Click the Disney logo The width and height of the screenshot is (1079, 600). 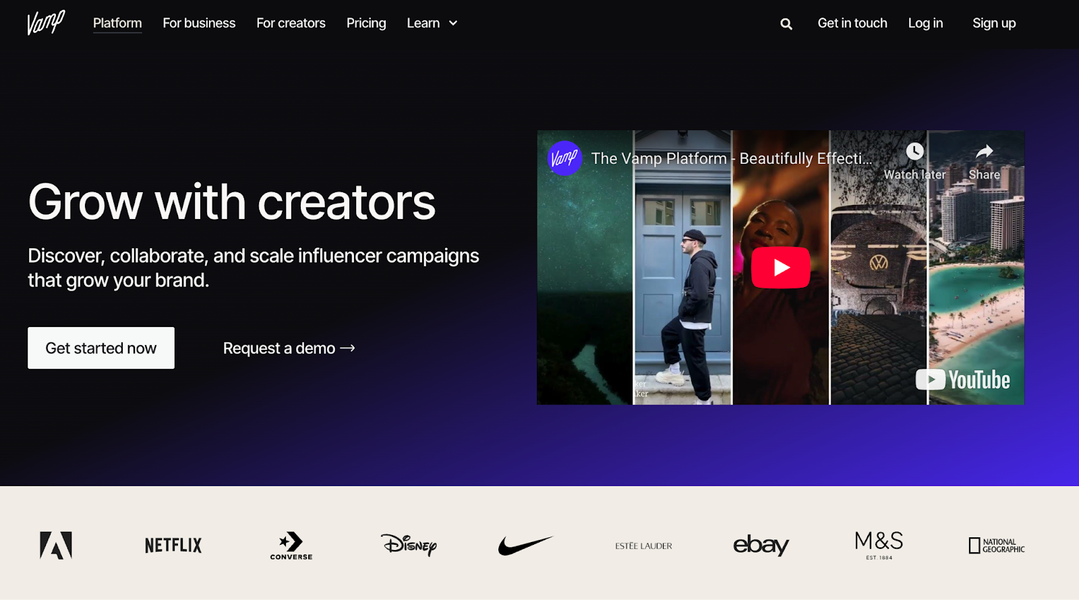click(409, 544)
